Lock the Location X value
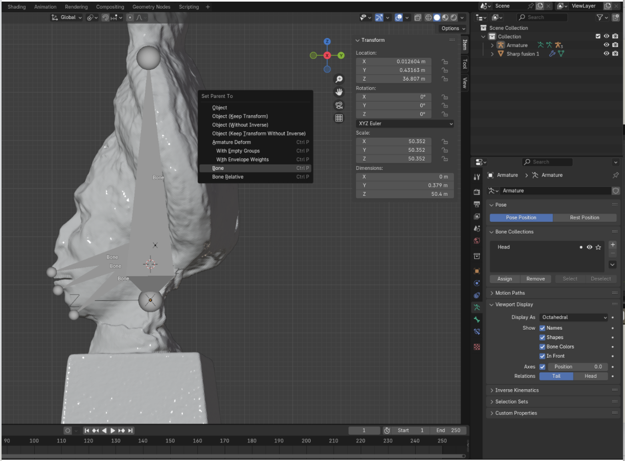Image resolution: width=625 pixels, height=461 pixels. click(x=445, y=61)
